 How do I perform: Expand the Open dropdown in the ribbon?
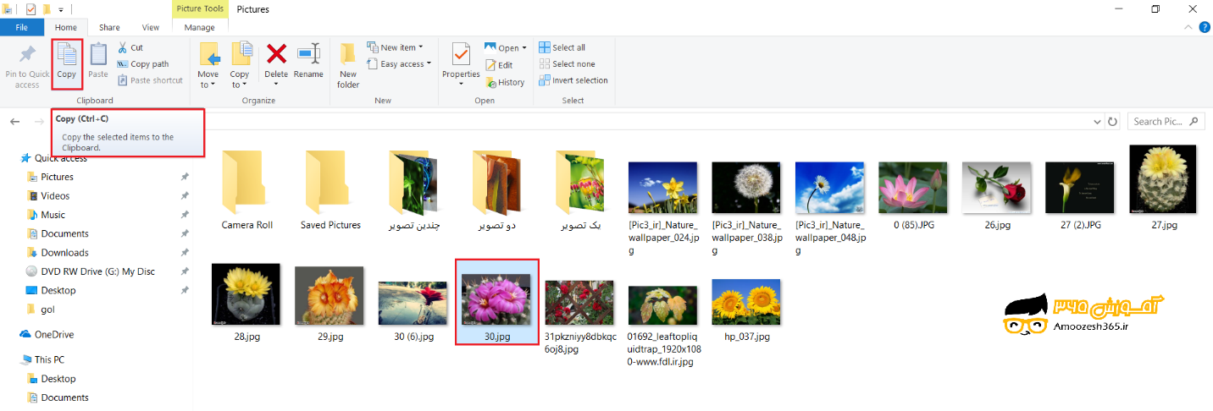point(524,47)
